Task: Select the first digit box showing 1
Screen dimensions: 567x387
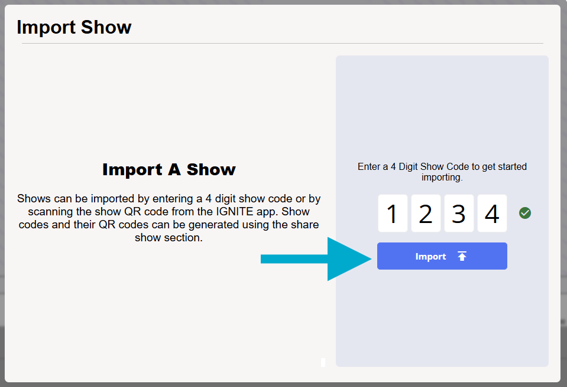Action: click(393, 214)
